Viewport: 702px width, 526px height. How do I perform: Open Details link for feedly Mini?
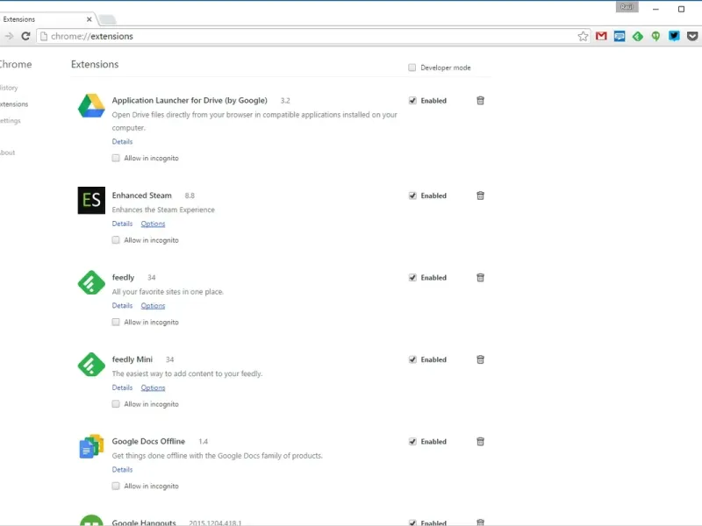[x=122, y=387]
